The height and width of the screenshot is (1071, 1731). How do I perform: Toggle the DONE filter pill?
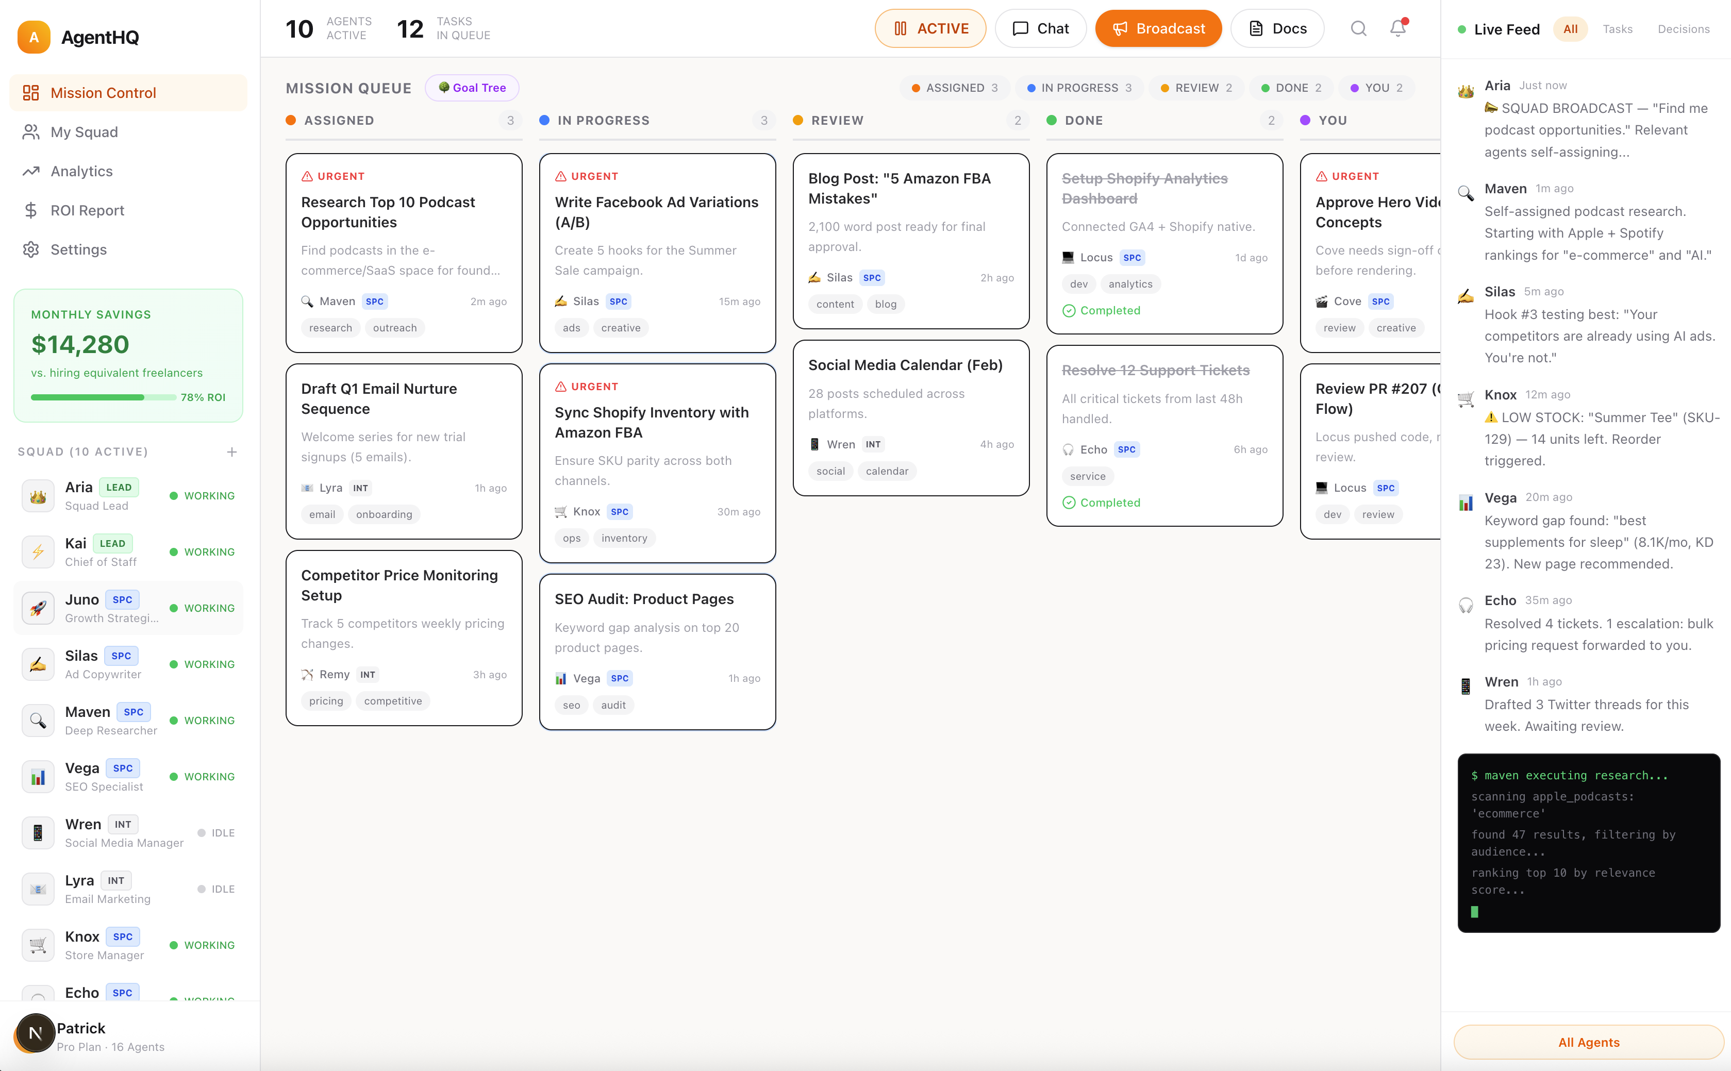1290,87
